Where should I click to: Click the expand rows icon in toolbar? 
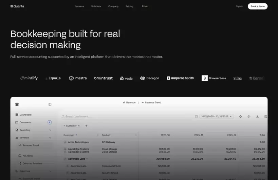click(249, 116)
